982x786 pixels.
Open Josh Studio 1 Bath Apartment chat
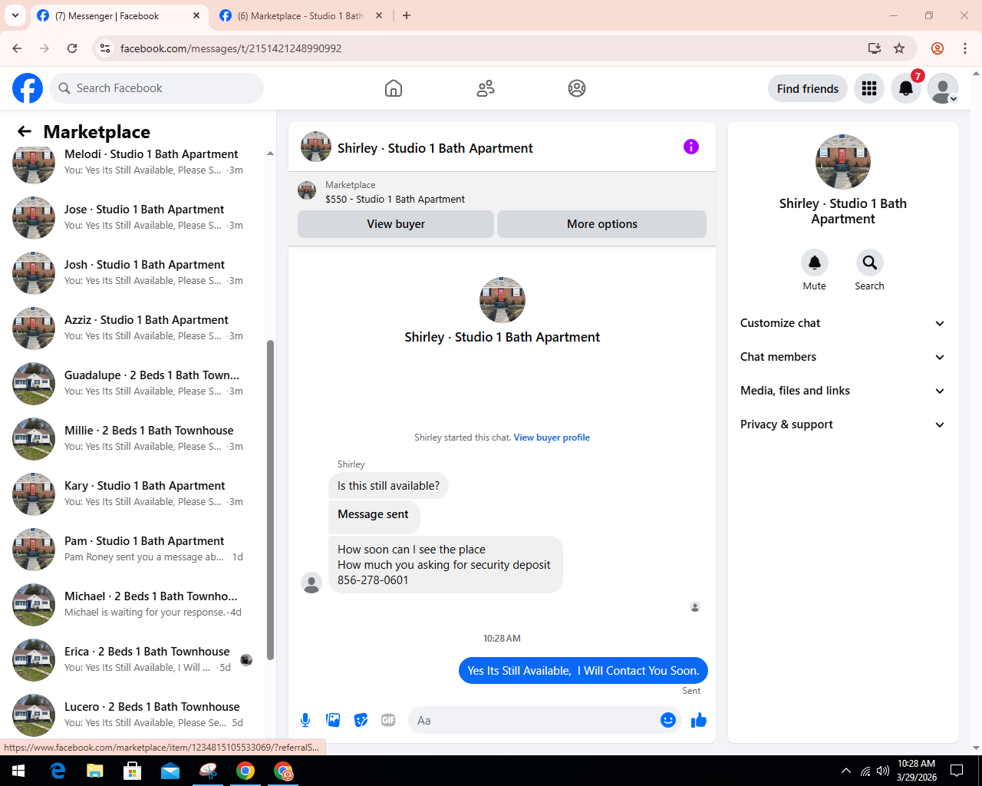coord(138,272)
